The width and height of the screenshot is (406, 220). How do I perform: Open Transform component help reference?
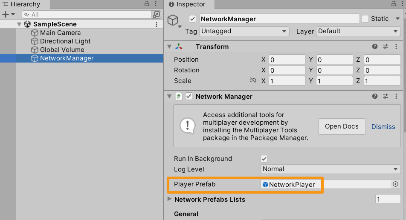point(375,46)
